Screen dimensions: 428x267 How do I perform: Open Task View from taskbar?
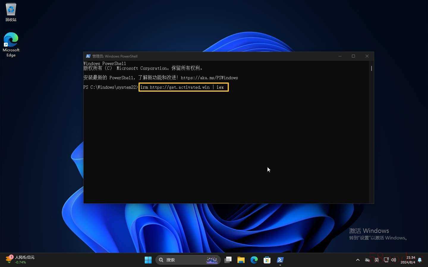point(228,260)
